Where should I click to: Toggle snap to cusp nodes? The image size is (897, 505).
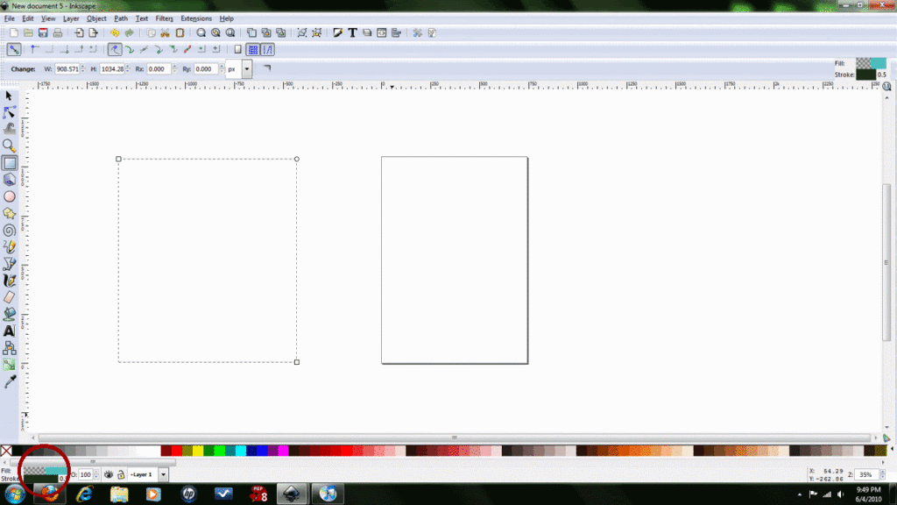pyautogui.click(x=159, y=50)
